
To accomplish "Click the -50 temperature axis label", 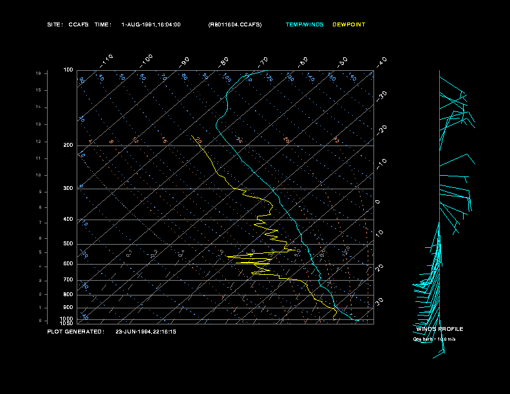I will 342,62.
